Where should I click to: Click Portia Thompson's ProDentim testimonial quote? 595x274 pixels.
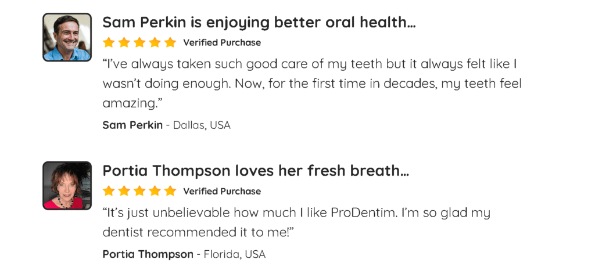pos(296,222)
